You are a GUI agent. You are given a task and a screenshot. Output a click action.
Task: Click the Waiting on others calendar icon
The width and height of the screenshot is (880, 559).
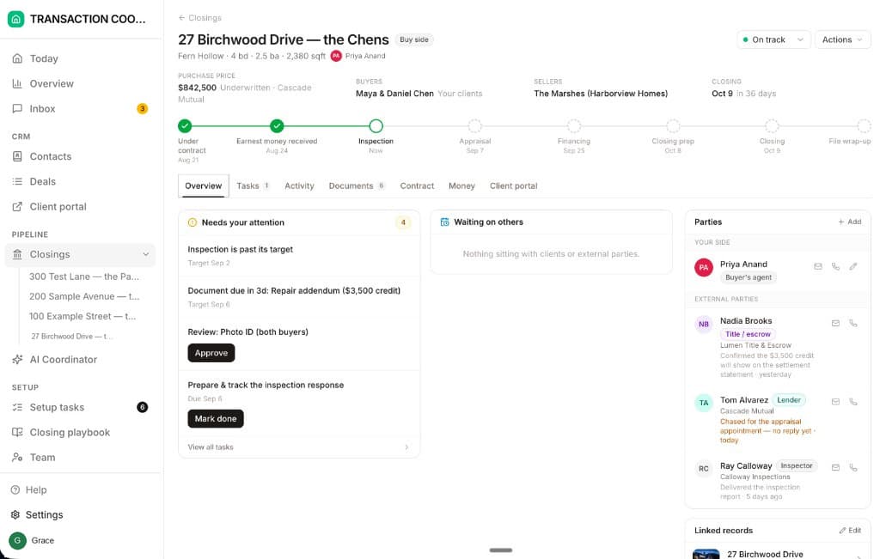click(444, 222)
